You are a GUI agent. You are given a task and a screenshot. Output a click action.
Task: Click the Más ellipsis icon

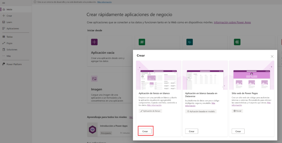[4, 56]
